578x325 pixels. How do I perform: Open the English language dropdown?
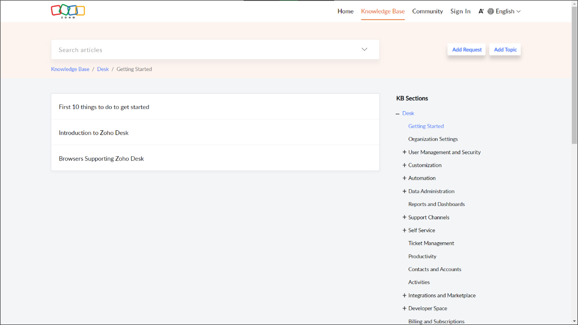tap(508, 11)
